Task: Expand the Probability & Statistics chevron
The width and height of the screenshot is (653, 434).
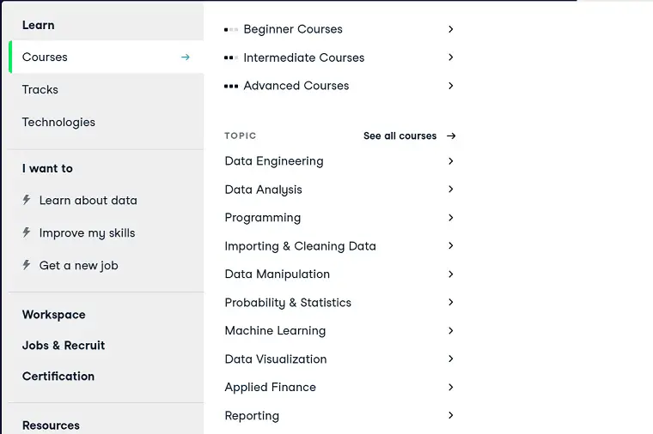Action: pyautogui.click(x=450, y=302)
